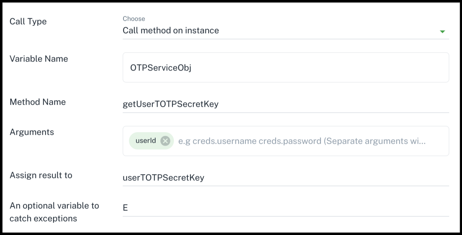This screenshot has height=235, width=462.
Task: Click the optional variable to catch exceptions label
Action: pos(54,212)
